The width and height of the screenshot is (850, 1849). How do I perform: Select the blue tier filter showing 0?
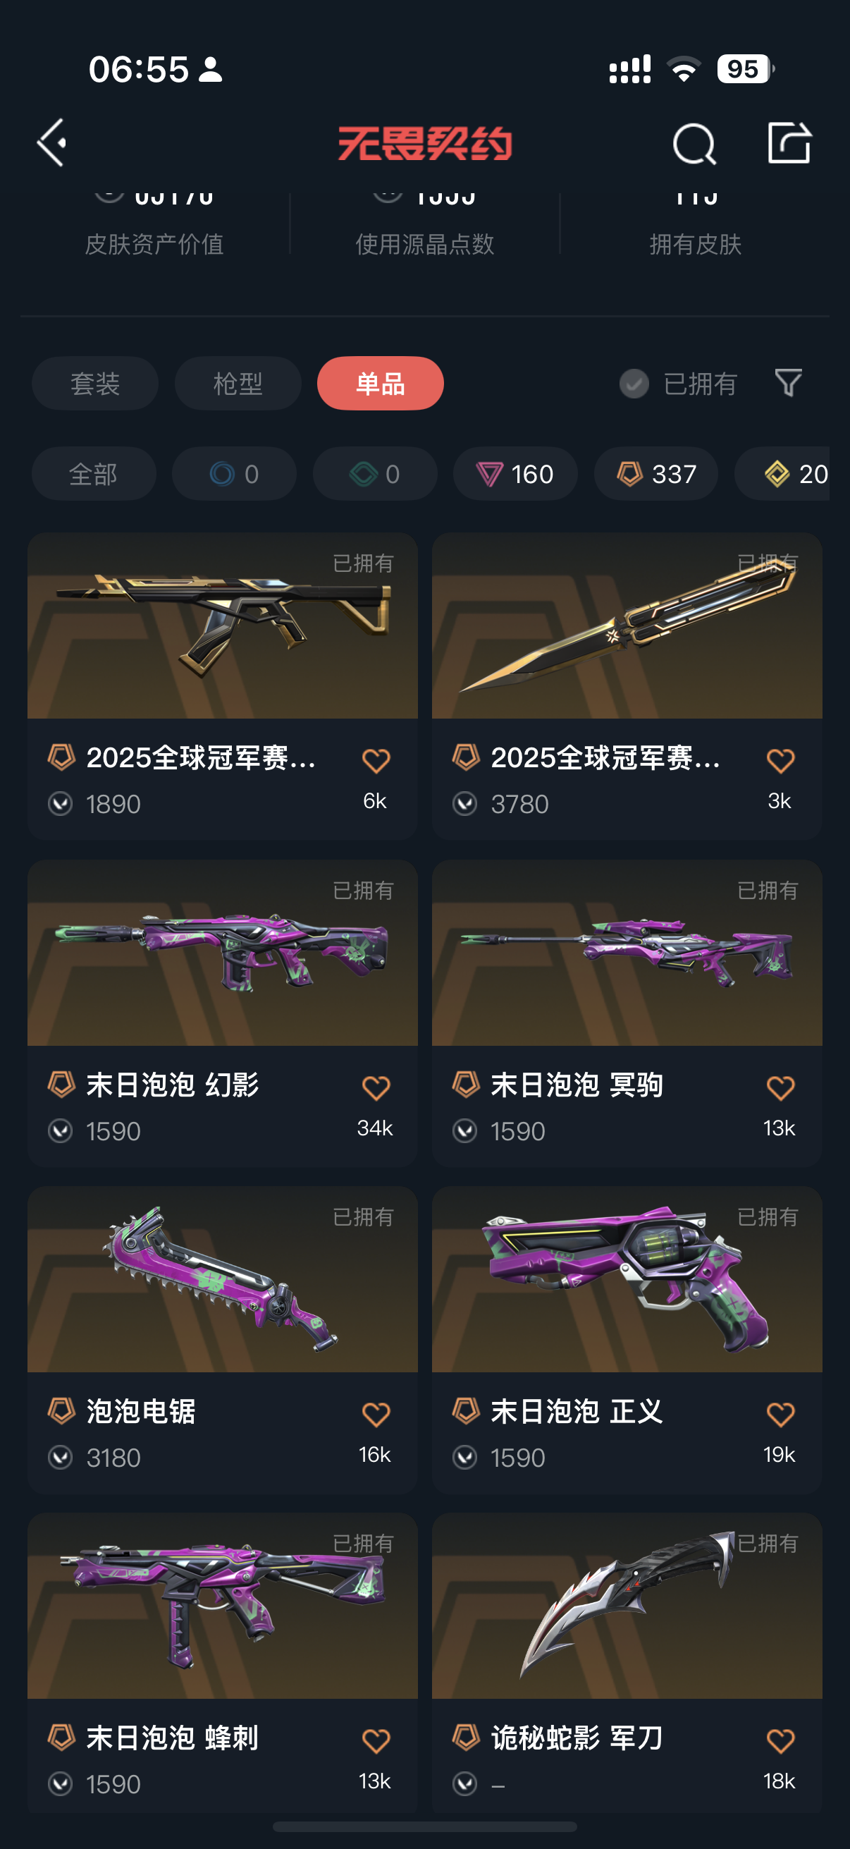[x=234, y=474]
